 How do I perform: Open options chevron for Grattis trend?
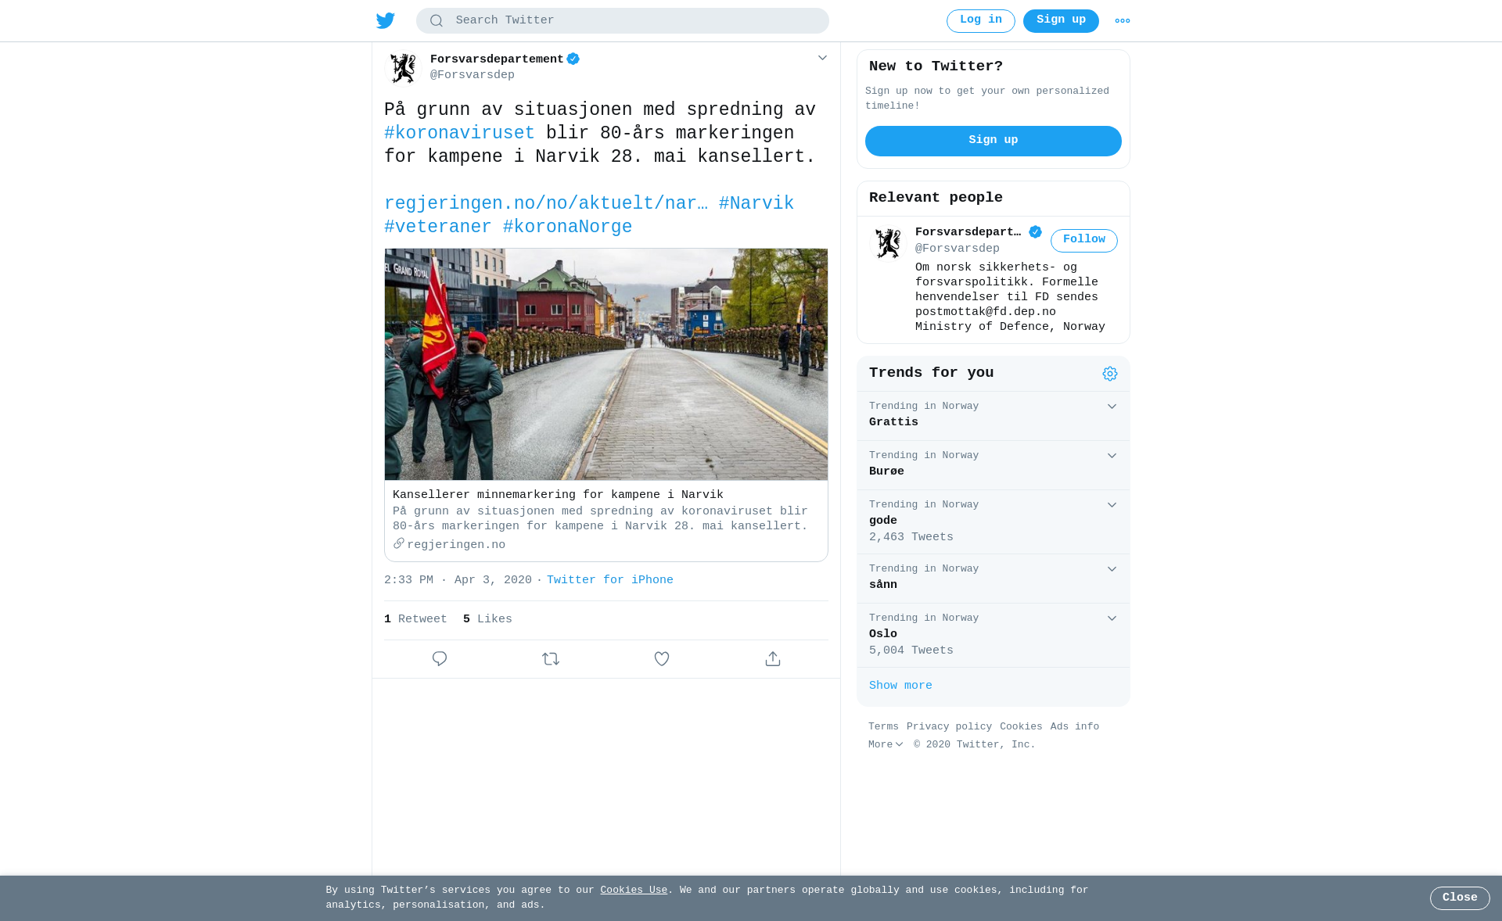(1112, 407)
